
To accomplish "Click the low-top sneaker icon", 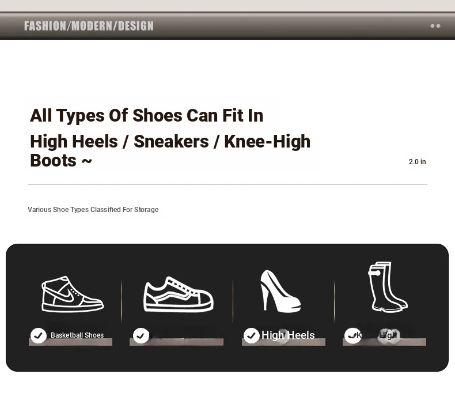I will [x=179, y=294].
